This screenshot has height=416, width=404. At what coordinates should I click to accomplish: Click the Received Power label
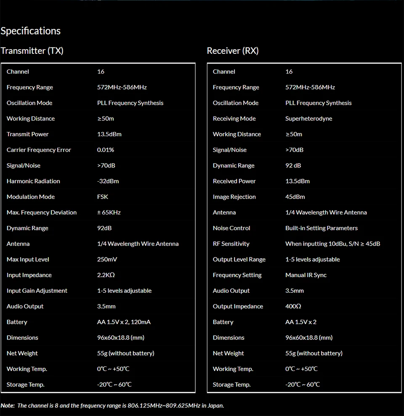point(234,181)
